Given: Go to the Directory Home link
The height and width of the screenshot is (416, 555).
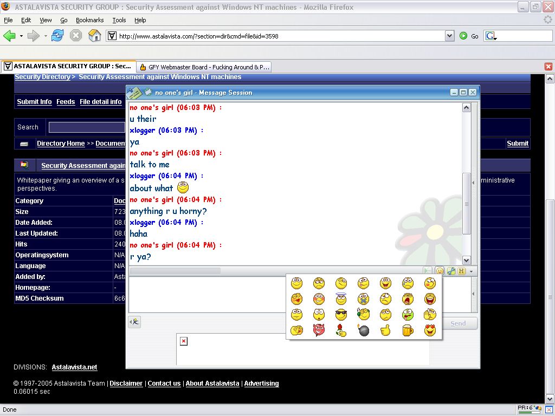Looking at the screenshot, I should (61, 144).
